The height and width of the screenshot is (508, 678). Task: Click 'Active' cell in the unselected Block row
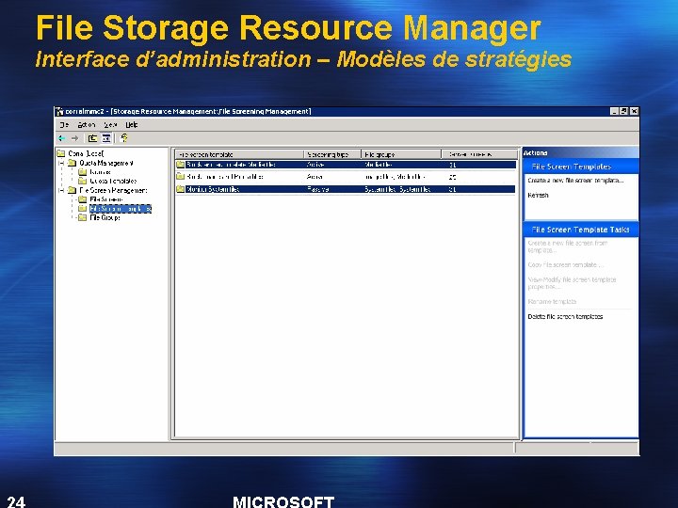point(315,177)
